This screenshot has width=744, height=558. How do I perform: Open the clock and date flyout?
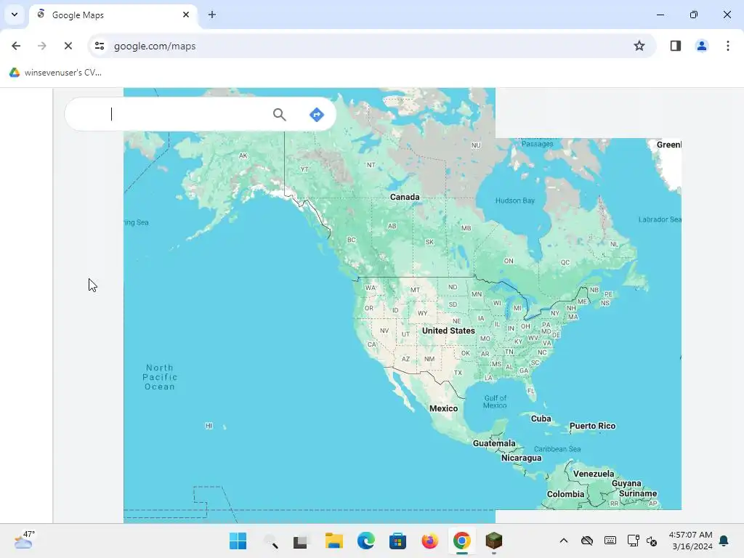click(690, 541)
